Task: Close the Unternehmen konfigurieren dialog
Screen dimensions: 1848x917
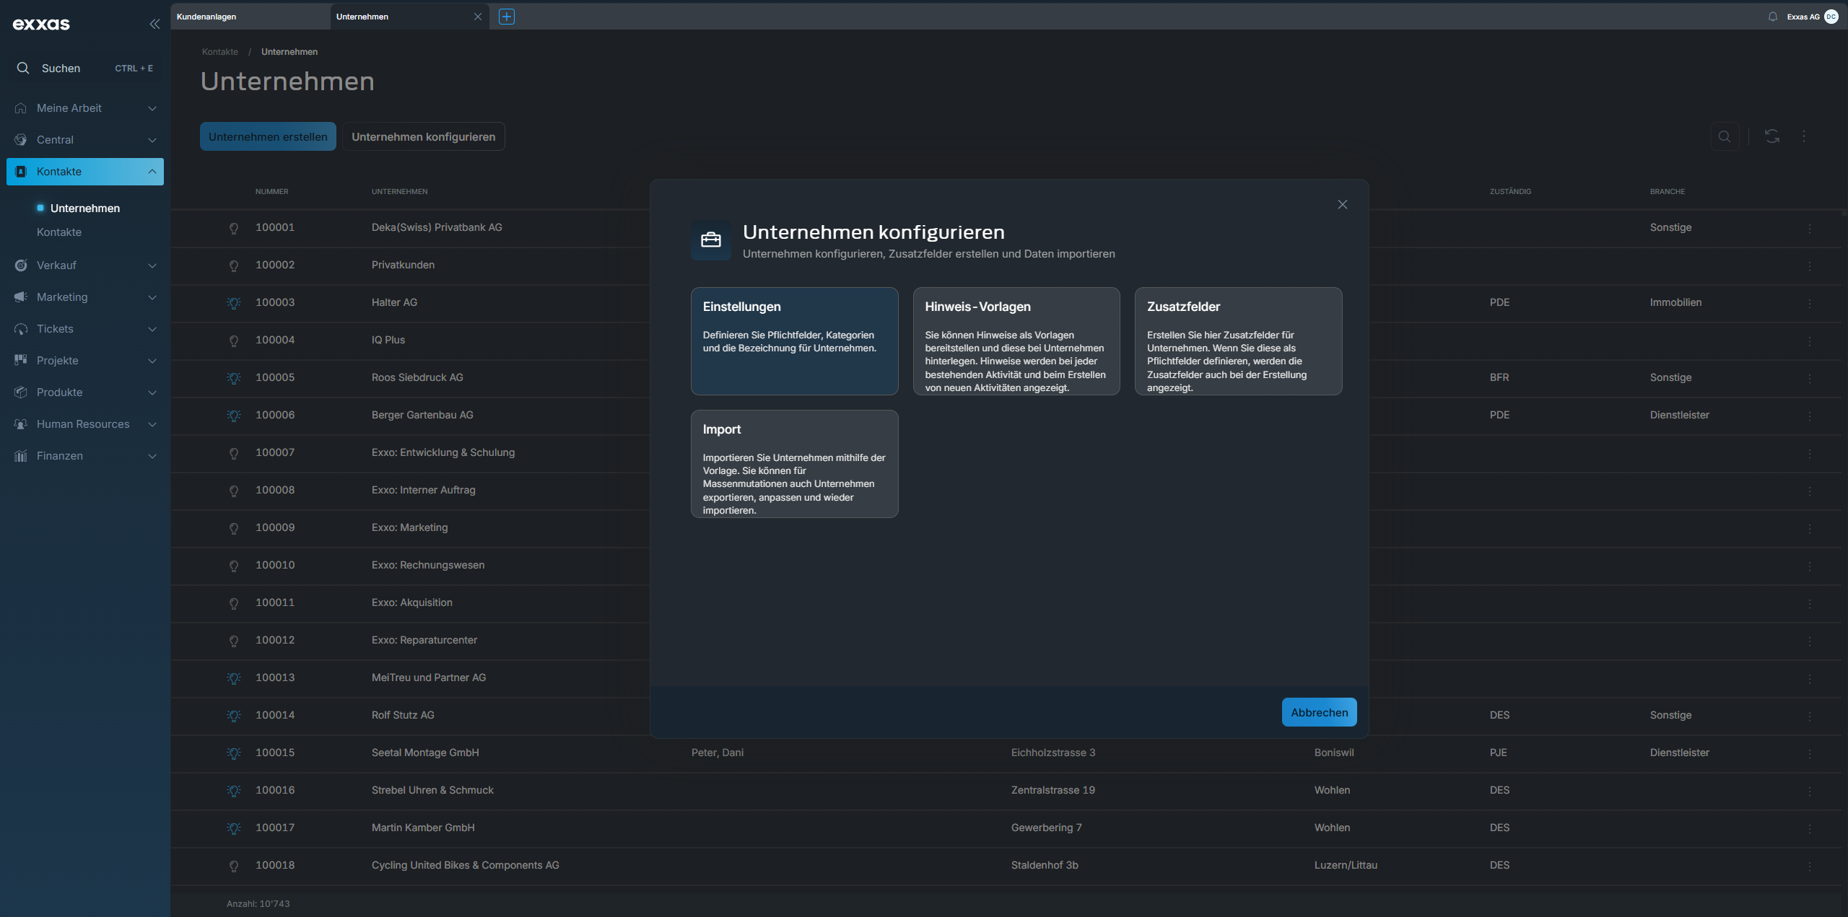Action: tap(1342, 205)
